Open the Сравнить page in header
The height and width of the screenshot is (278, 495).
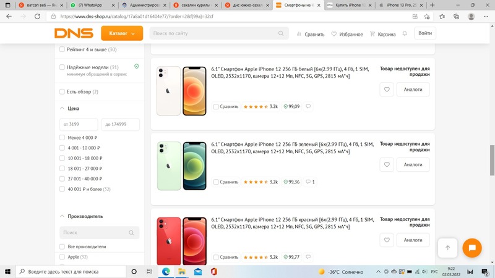(x=311, y=34)
